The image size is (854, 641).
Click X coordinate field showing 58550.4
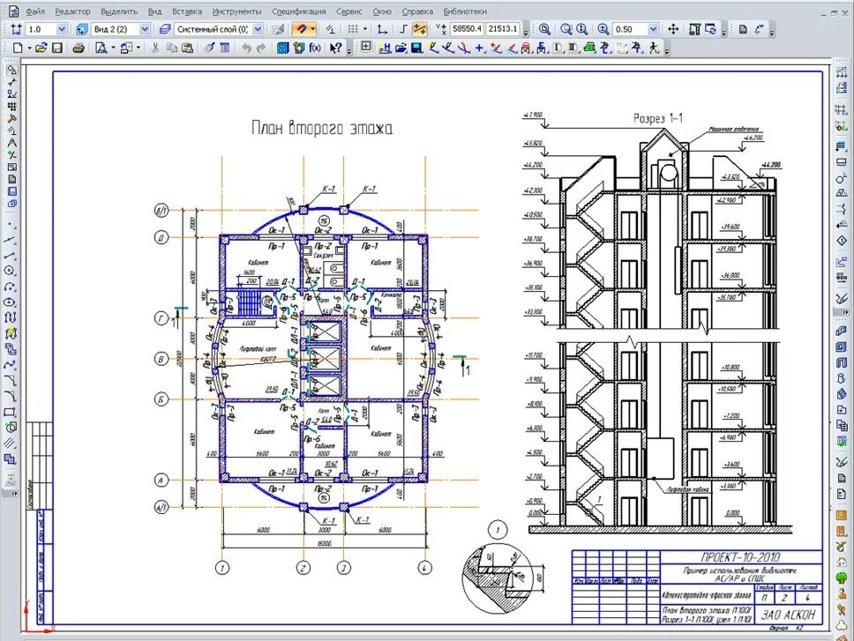[x=467, y=29]
